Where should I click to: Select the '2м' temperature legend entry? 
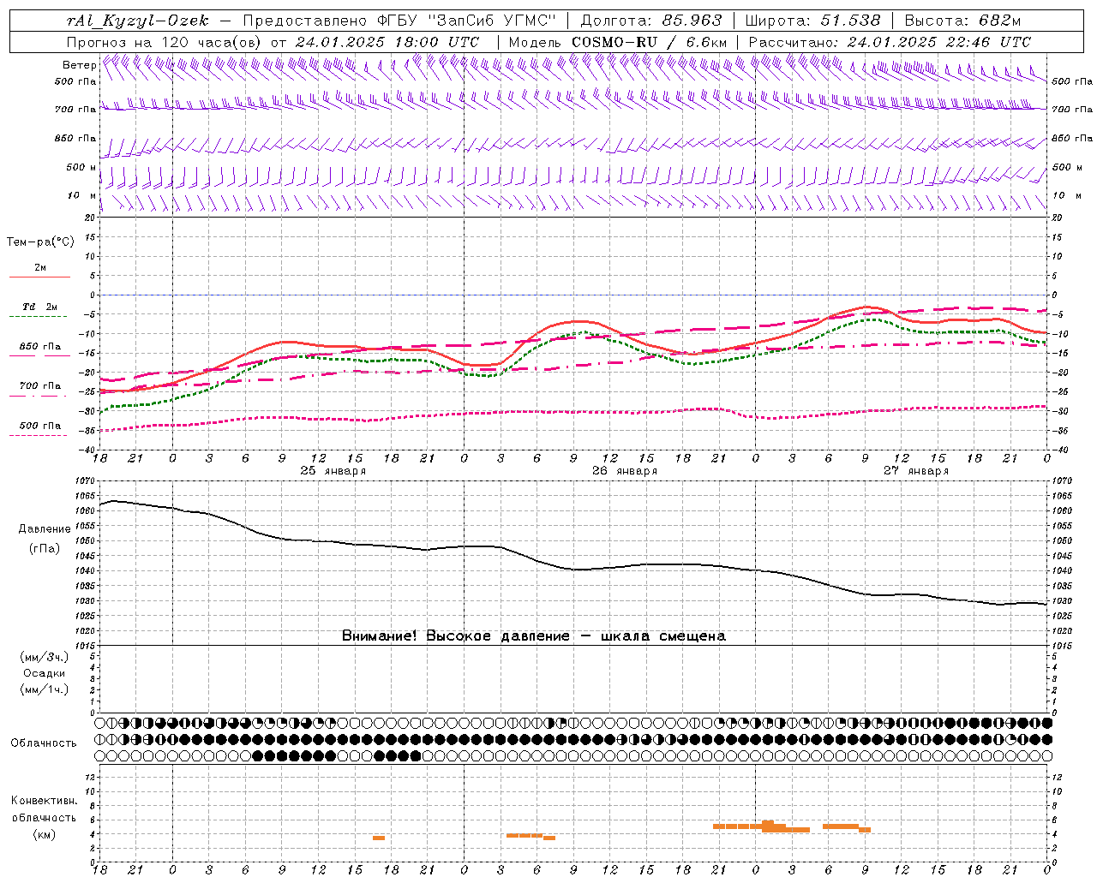click(40, 267)
